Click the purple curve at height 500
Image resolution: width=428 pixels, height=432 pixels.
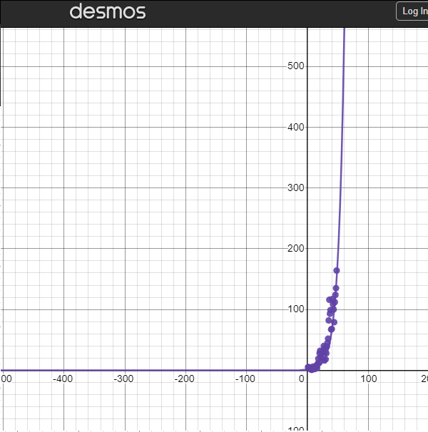click(344, 66)
